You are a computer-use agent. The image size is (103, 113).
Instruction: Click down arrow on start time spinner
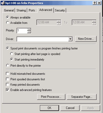coord(59,24)
